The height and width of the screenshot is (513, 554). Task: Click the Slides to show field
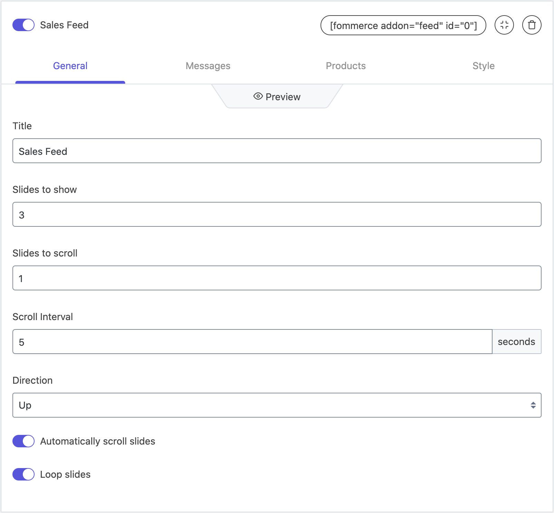click(277, 214)
